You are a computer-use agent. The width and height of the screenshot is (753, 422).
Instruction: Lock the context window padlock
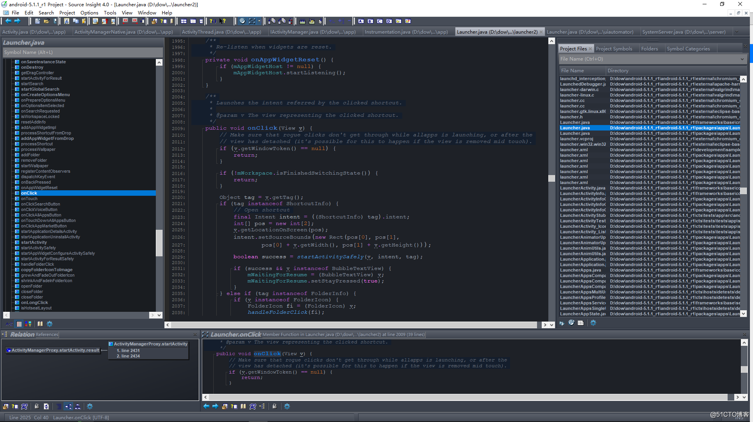click(275, 406)
